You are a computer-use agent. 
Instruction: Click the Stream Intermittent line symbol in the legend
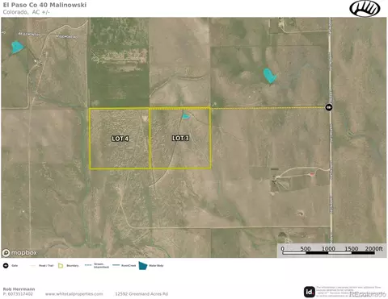88,265
